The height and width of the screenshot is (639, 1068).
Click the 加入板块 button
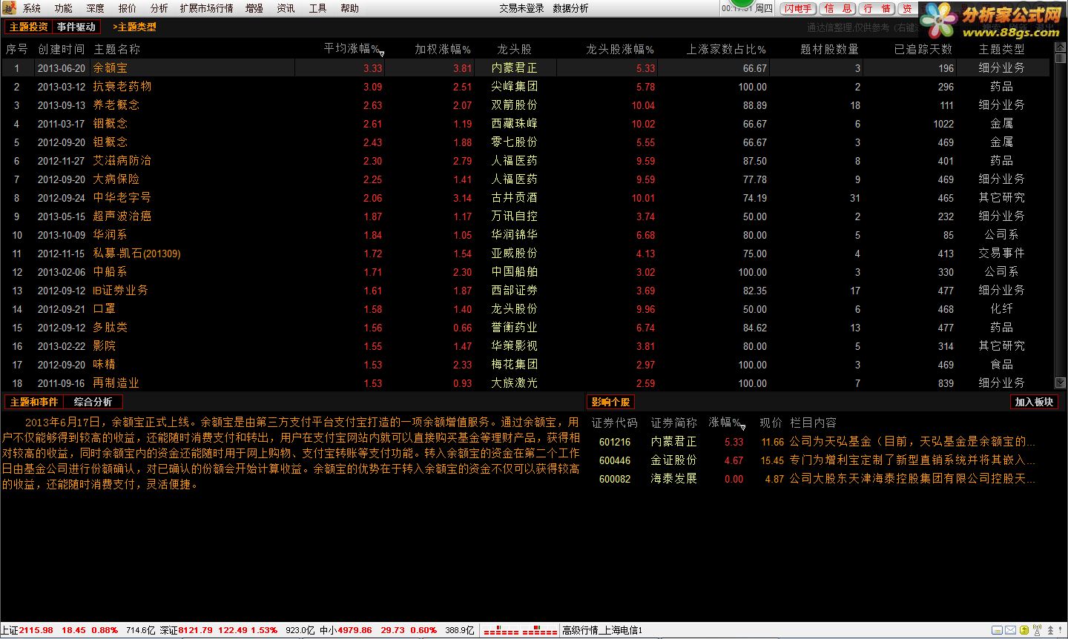(1034, 402)
